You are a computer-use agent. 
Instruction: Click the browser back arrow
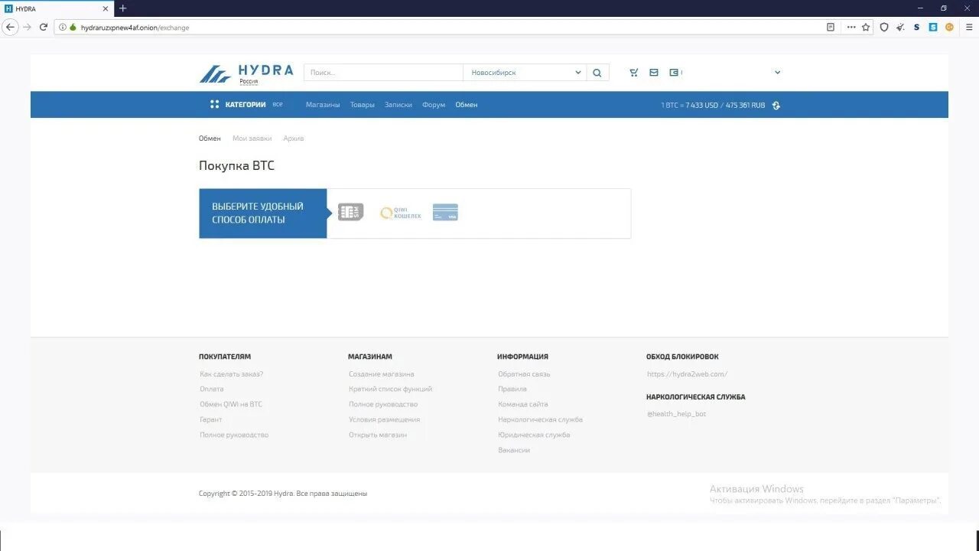[10, 27]
